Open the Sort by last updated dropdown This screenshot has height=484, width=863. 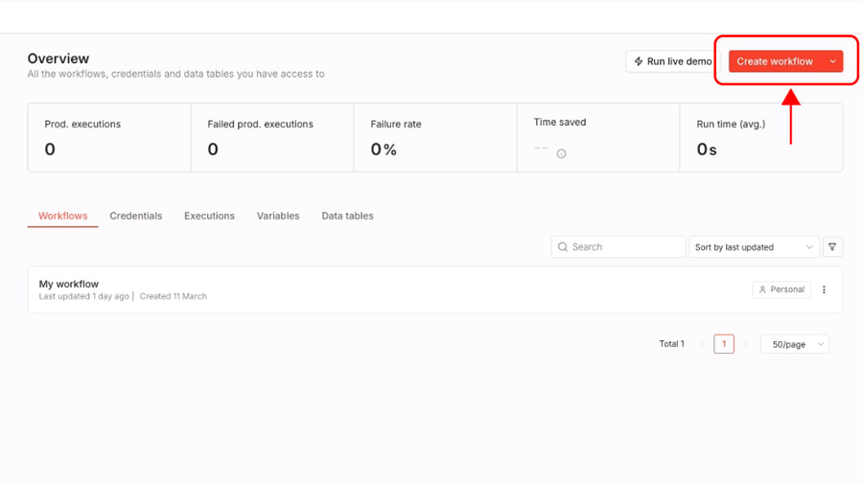(754, 247)
